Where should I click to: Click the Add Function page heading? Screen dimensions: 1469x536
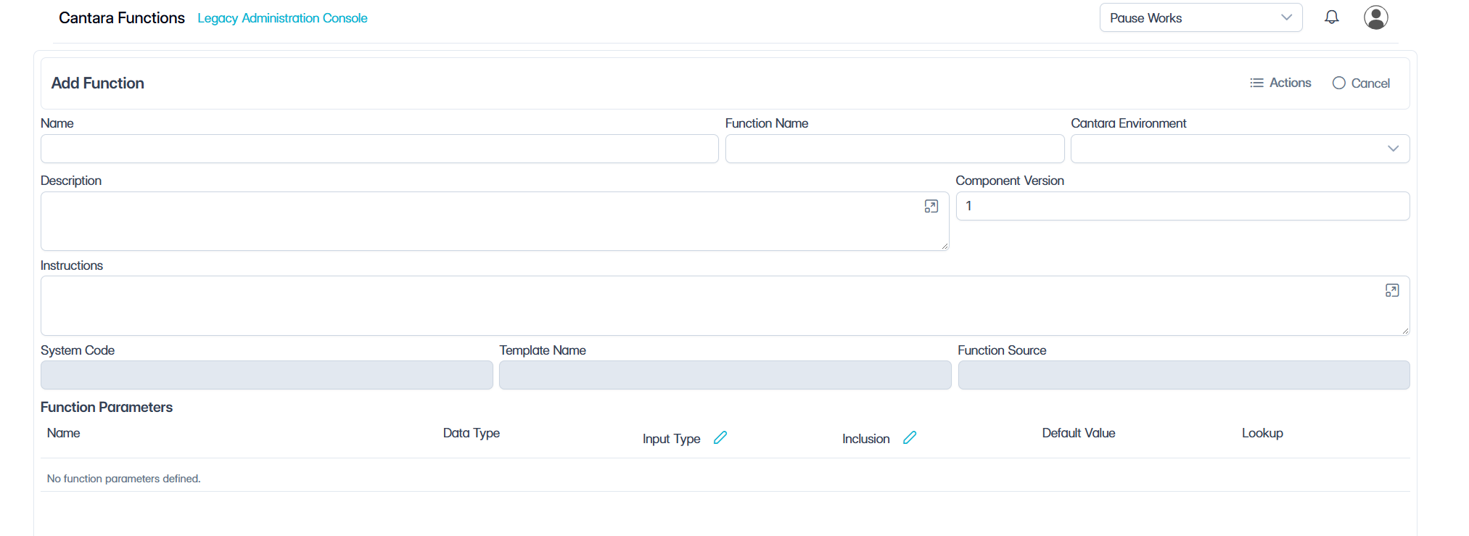point(98,83)
